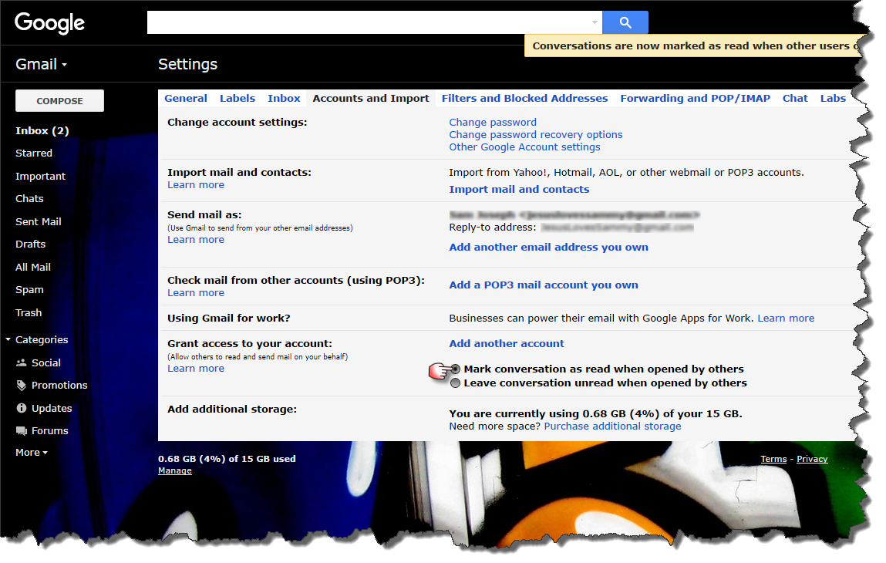
Task: Open the Google logo homepage
Action: (x=49, y=23)
